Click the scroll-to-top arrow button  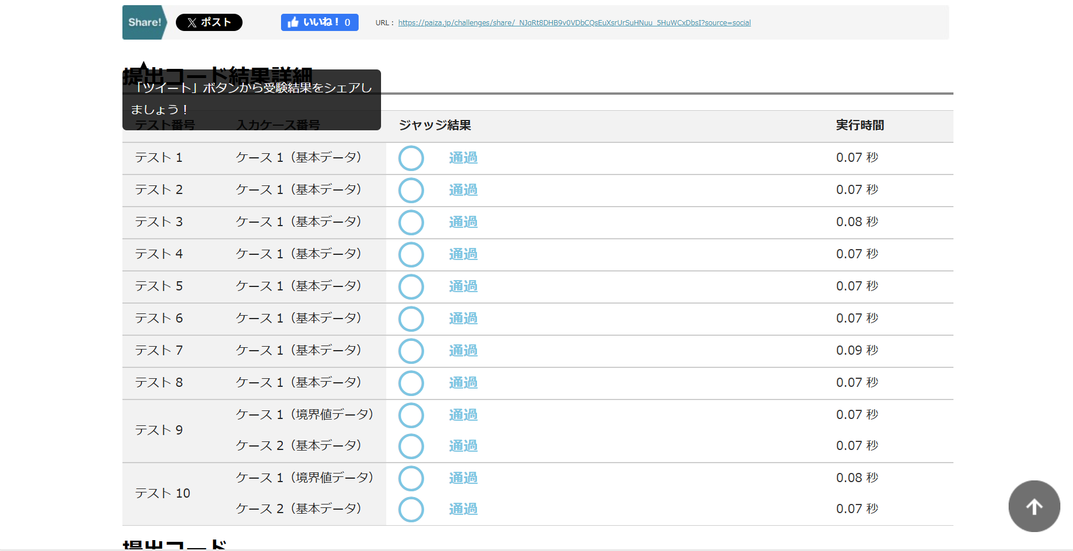pos(1034,506)
